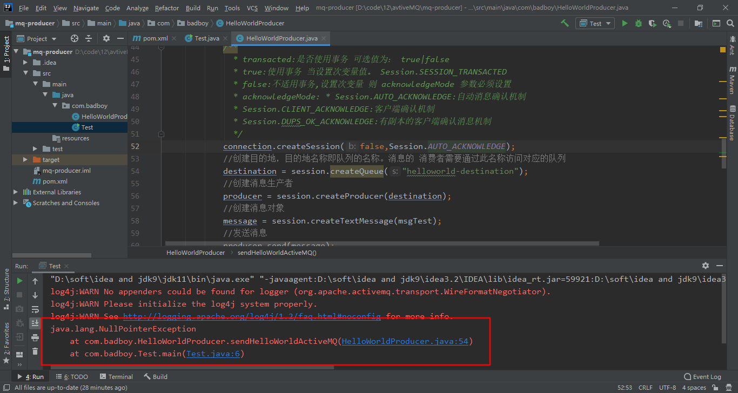738x393 pixels.
Task: Rerun Test in the Run panel
Action: coord(19,281)
